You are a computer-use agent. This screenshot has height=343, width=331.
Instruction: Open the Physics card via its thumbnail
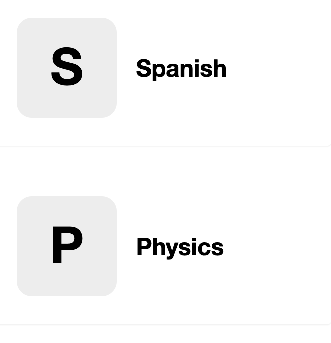(x=67, y=246)
